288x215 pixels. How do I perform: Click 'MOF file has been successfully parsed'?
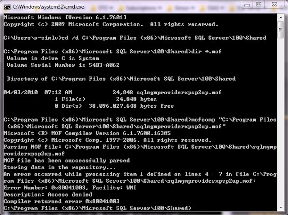pyautogui.click(x=67, y=161)
